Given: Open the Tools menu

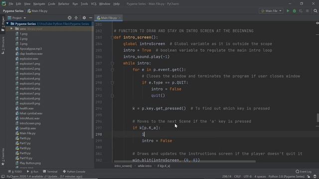Looking at the screenshot, I should pos(84,3).
